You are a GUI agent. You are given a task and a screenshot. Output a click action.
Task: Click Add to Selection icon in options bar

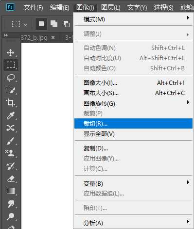[54, 24]
